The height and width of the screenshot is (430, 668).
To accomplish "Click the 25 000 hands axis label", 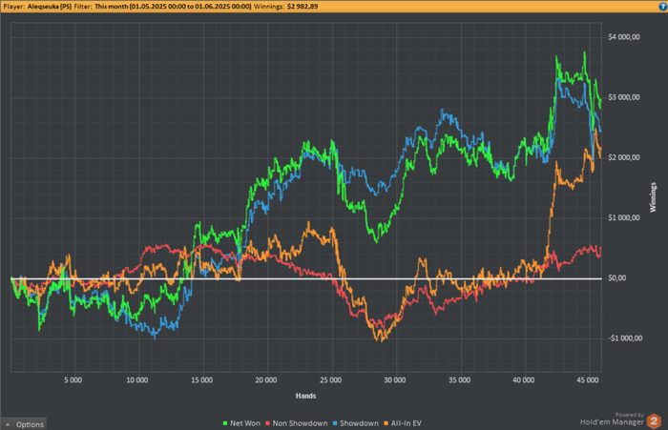I will coord(330,380).
